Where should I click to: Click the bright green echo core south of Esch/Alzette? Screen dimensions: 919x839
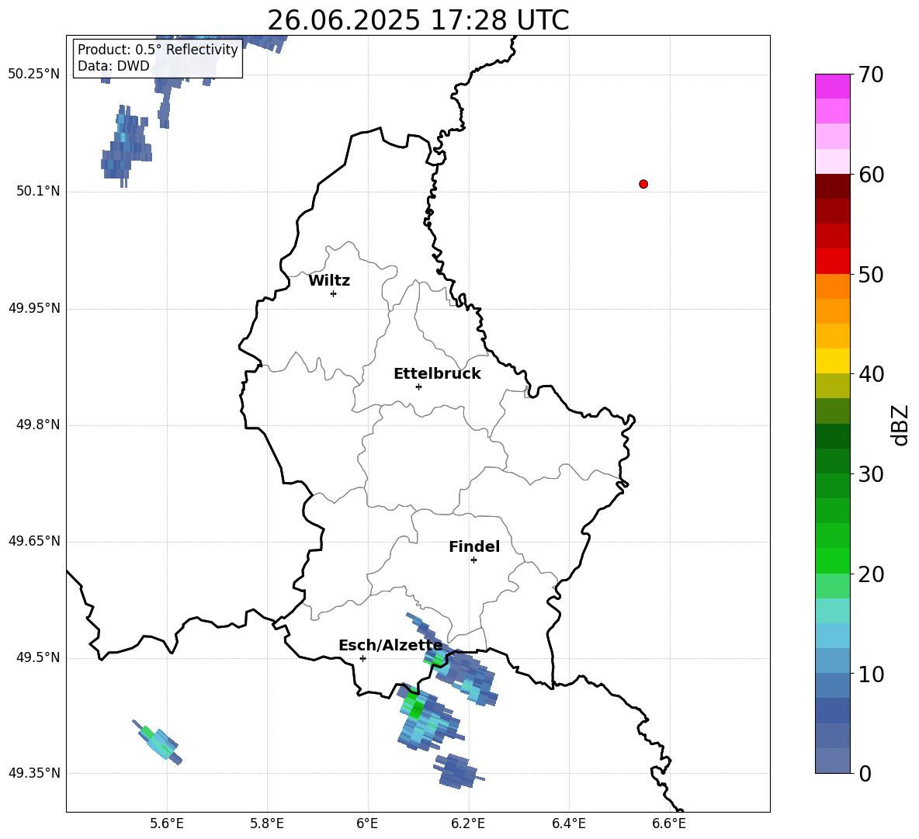point(415,709)
